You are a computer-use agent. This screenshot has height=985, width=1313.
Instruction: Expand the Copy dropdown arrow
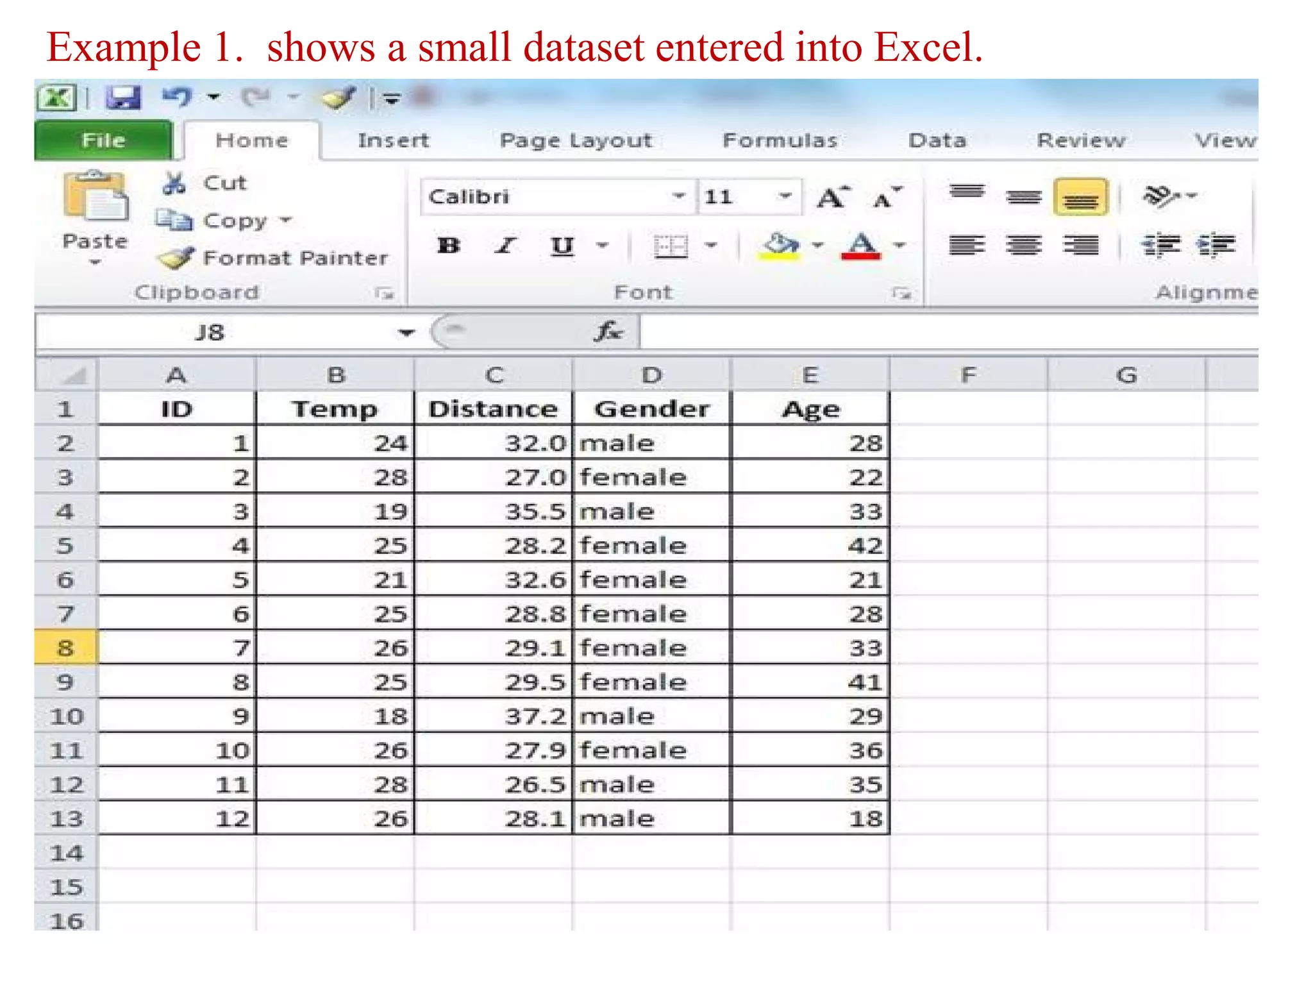[285, 221]
